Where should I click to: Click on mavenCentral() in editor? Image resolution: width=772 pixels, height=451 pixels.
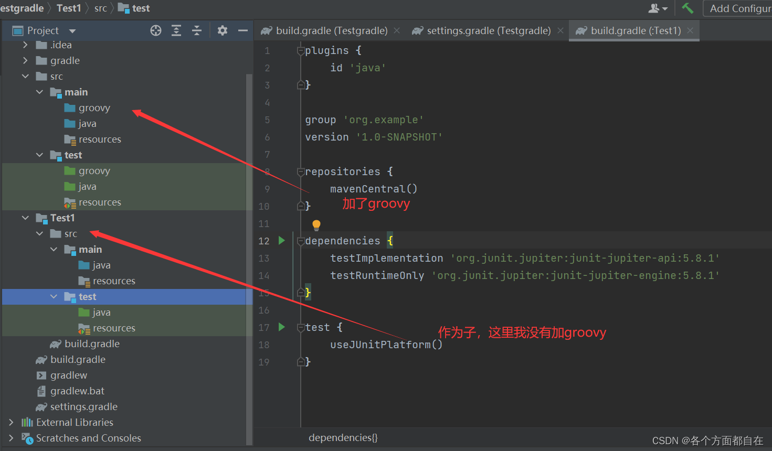pyautogui.click(x=374, y=189)
